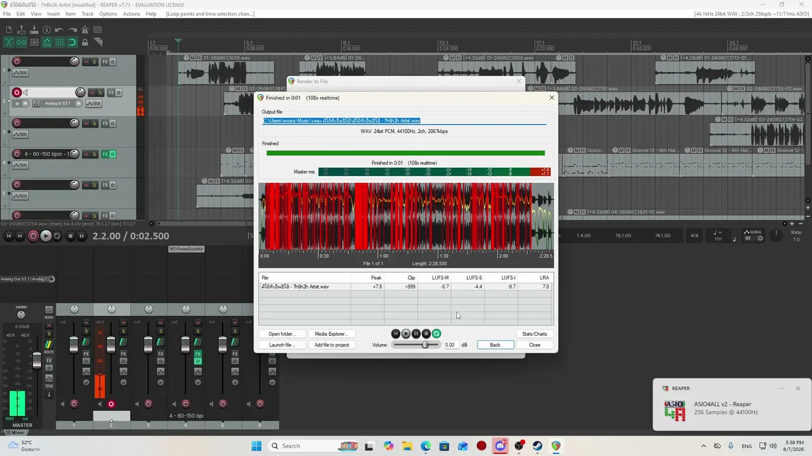Solo track 5 in the track panel

95,185
